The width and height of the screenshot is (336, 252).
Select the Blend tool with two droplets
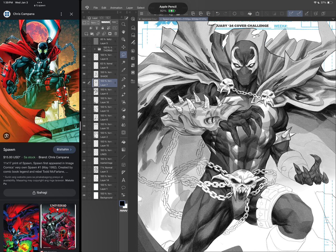pyautogui.click(x=123, y=125)
